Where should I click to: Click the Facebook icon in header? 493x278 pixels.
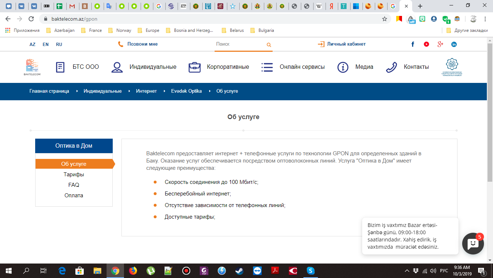413,44
